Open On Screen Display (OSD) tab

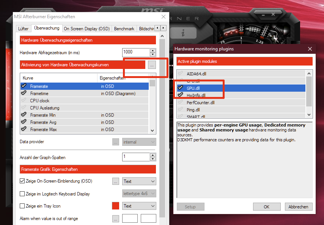click(87, 29)
